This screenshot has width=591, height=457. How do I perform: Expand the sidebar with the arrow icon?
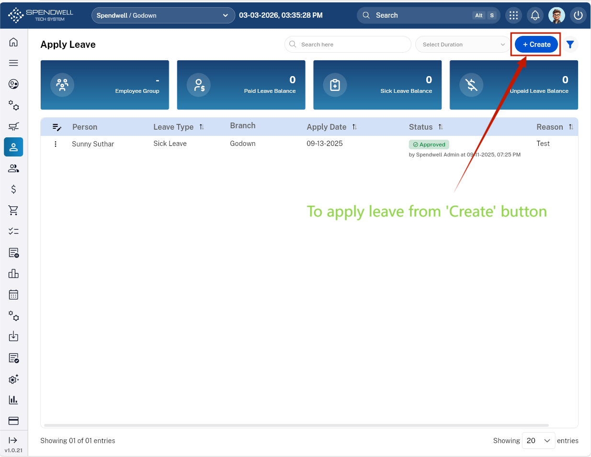[x=13, y=440]
